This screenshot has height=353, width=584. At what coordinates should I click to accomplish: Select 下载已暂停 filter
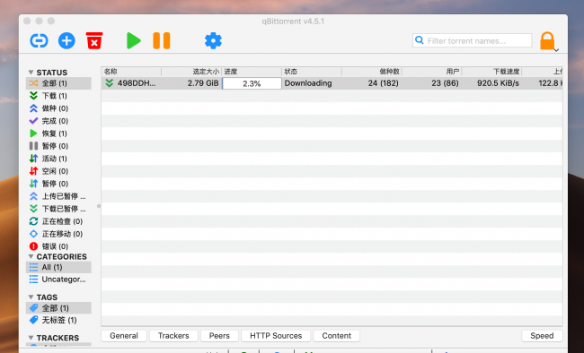coord(58,209)
